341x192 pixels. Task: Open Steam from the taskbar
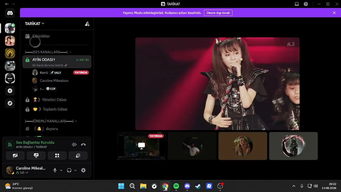pos(198,186)
